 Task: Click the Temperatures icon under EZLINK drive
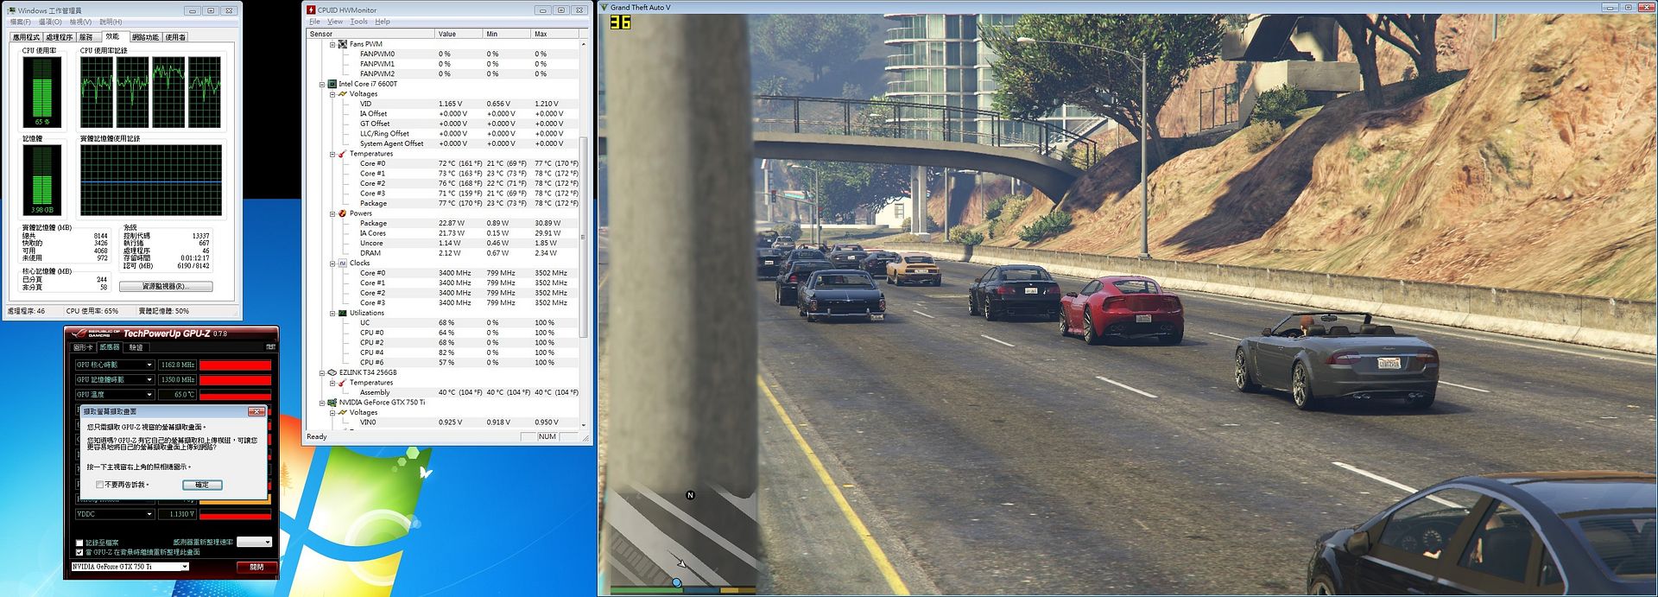(x=343, y=383)
